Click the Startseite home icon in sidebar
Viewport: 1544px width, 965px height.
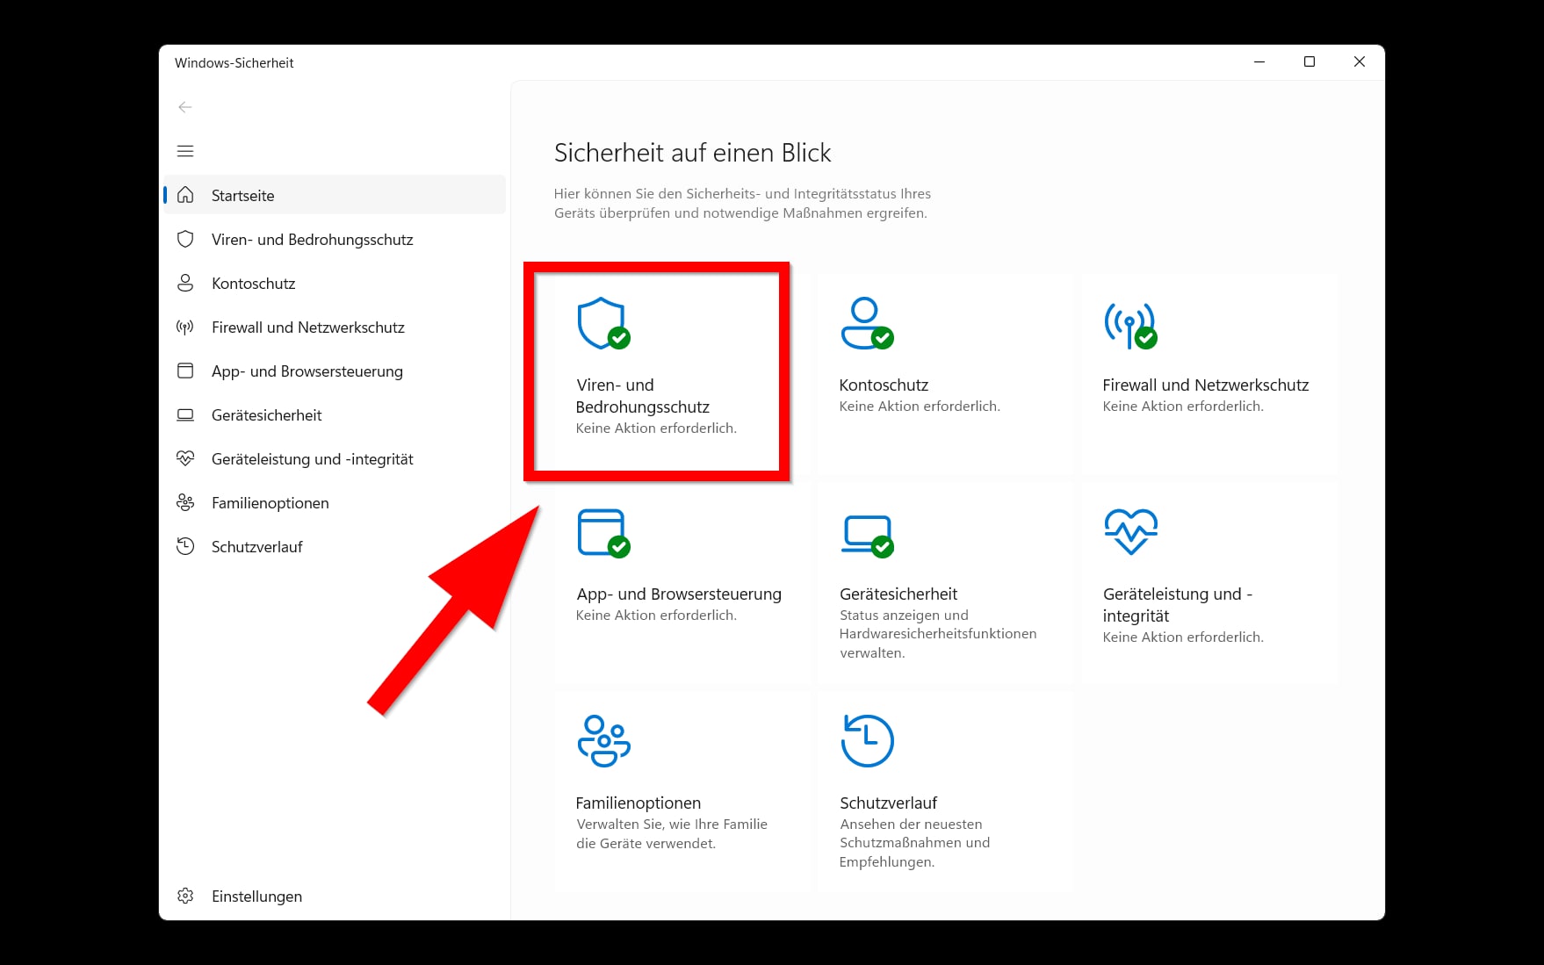185,195
